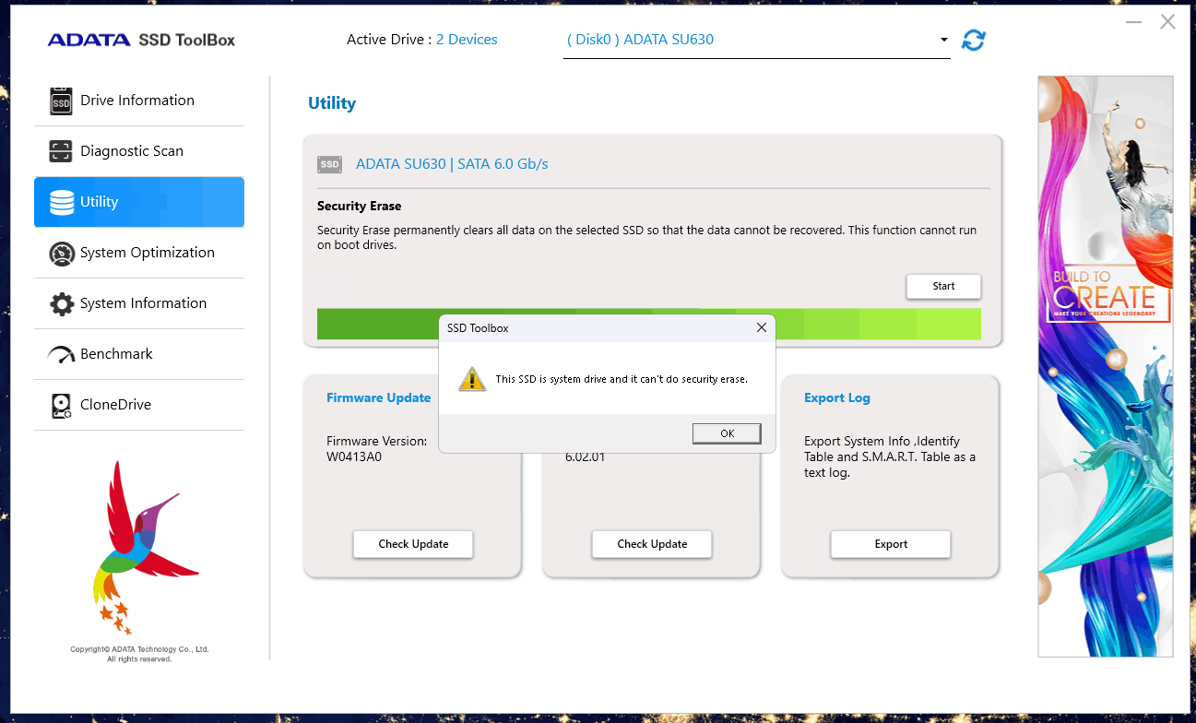This screenshot has height=723, width=1196.
Task: Open the Diagnostic Scan section
Action: 139,151
